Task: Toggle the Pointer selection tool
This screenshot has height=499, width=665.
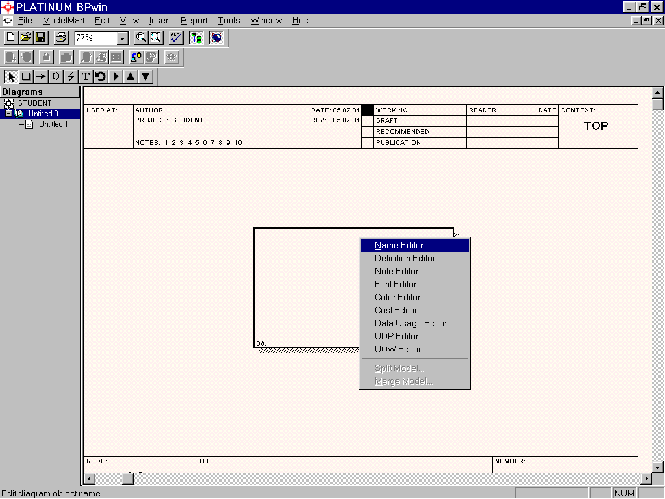Action: 11,76
